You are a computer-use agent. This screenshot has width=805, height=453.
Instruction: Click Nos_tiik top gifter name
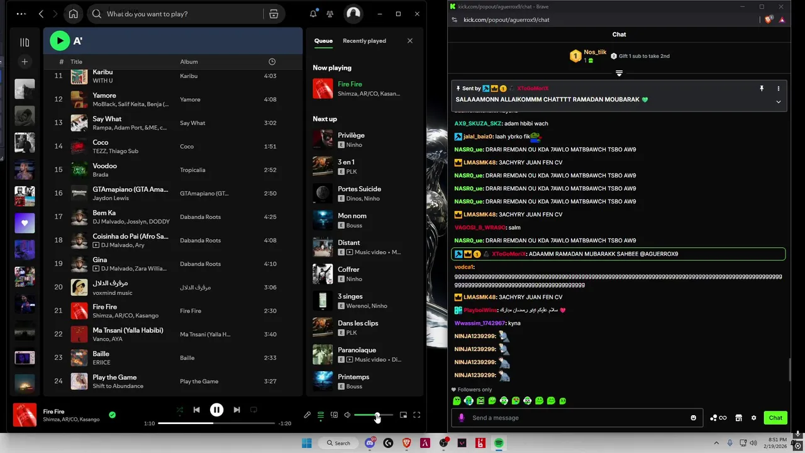click(595, 52)
